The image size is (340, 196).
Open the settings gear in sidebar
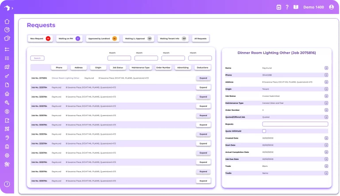pyautogui.click(x=7, y=155)
